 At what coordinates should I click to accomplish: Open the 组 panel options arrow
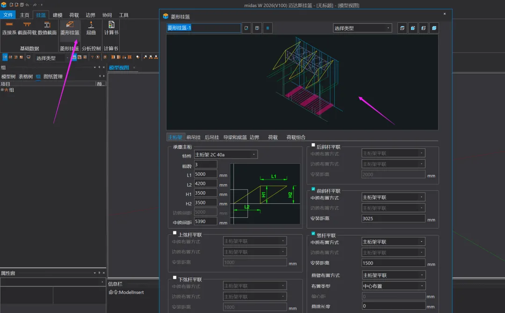click(x=94, y=67)
